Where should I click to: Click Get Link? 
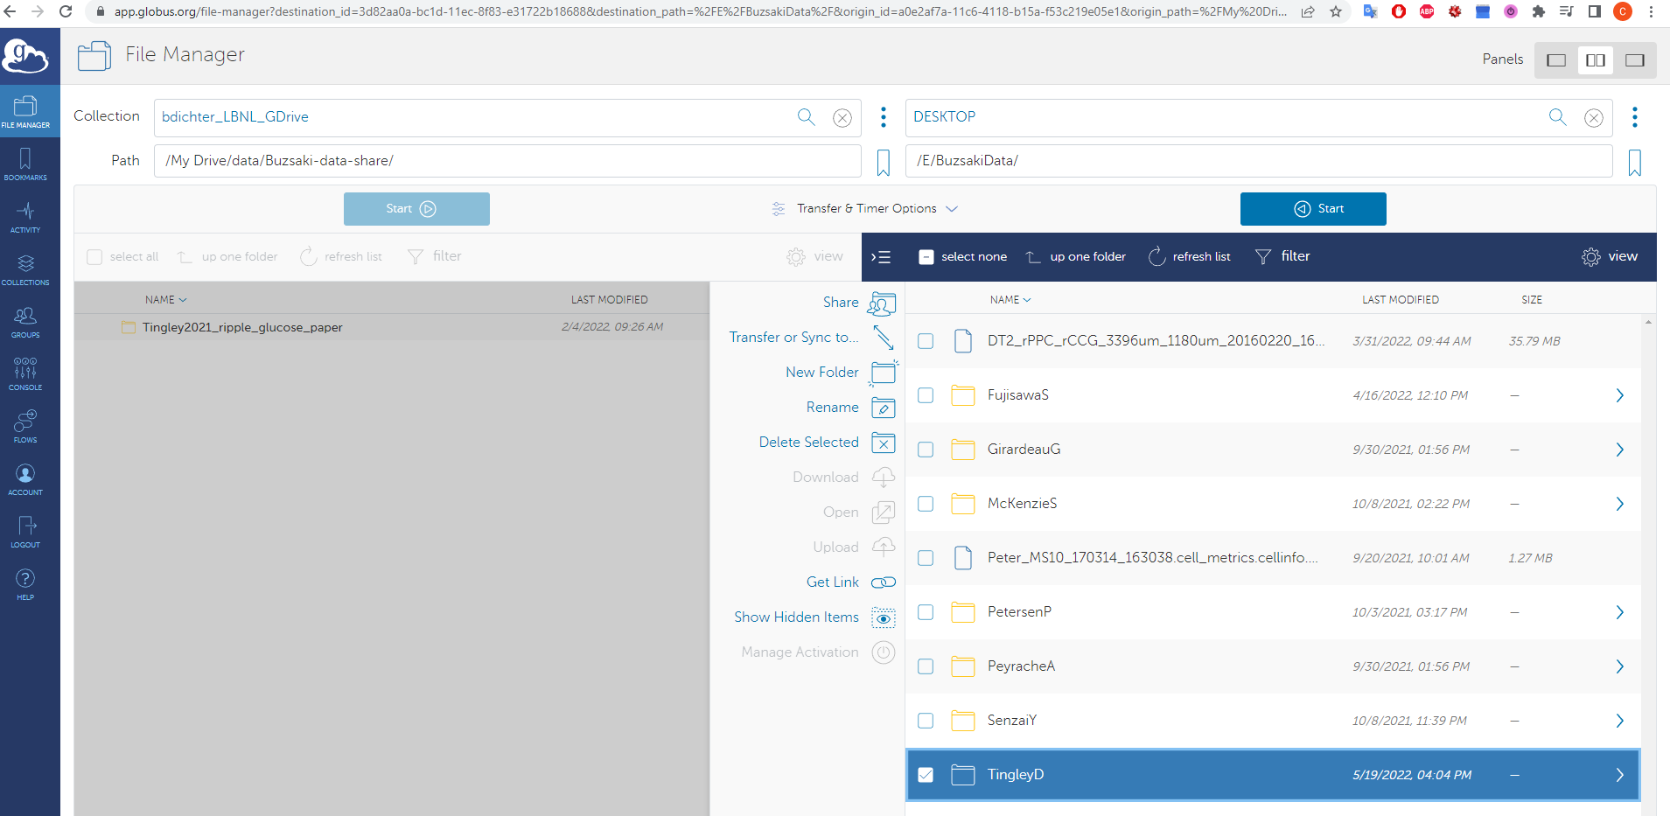(850, 582)
